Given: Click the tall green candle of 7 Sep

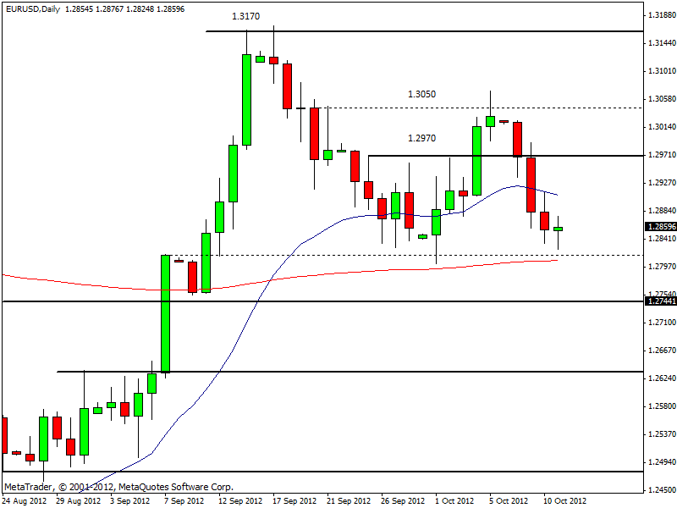Looking at the screenshot, I should pos(166,313).
